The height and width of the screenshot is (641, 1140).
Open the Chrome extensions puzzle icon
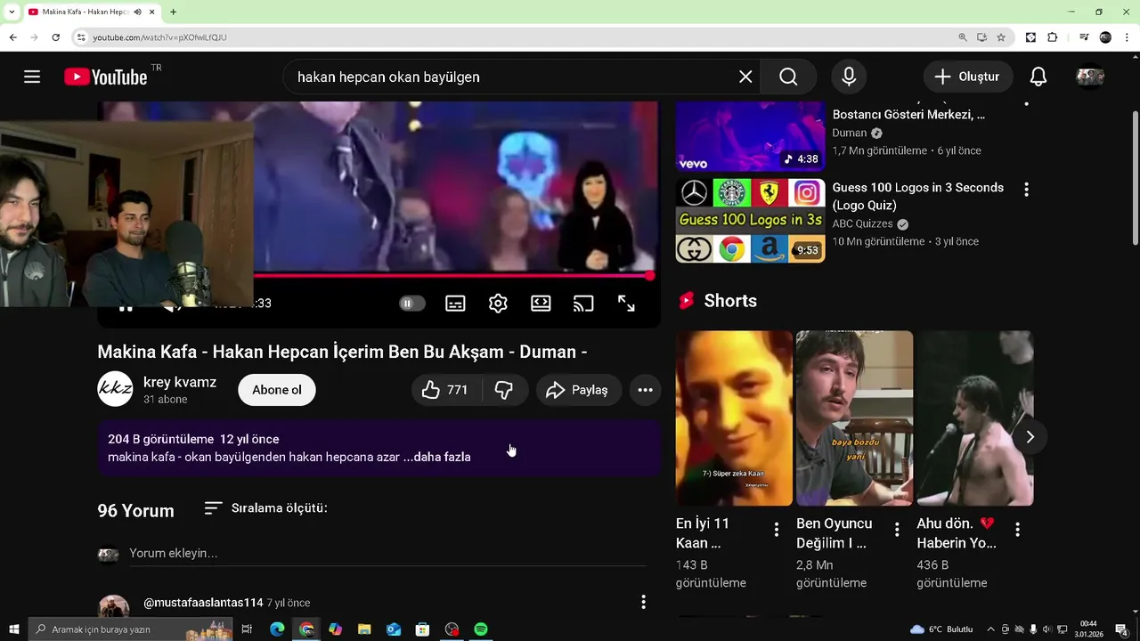coord(1053,37)
